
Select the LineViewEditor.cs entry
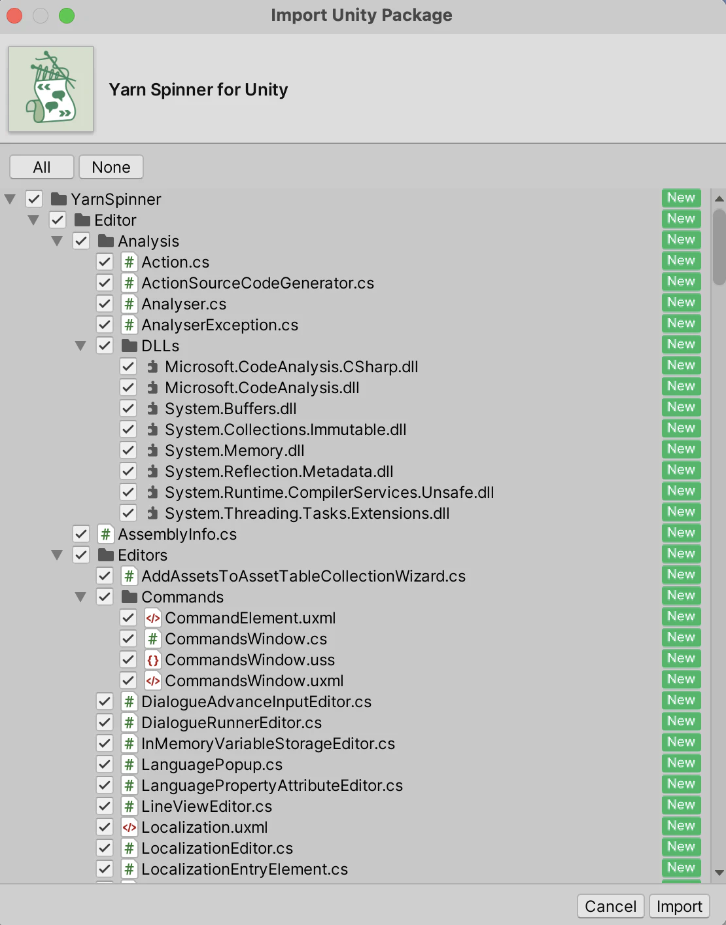point(207,807)
